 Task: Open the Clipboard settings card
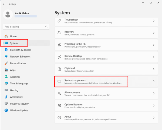(106, 69)
